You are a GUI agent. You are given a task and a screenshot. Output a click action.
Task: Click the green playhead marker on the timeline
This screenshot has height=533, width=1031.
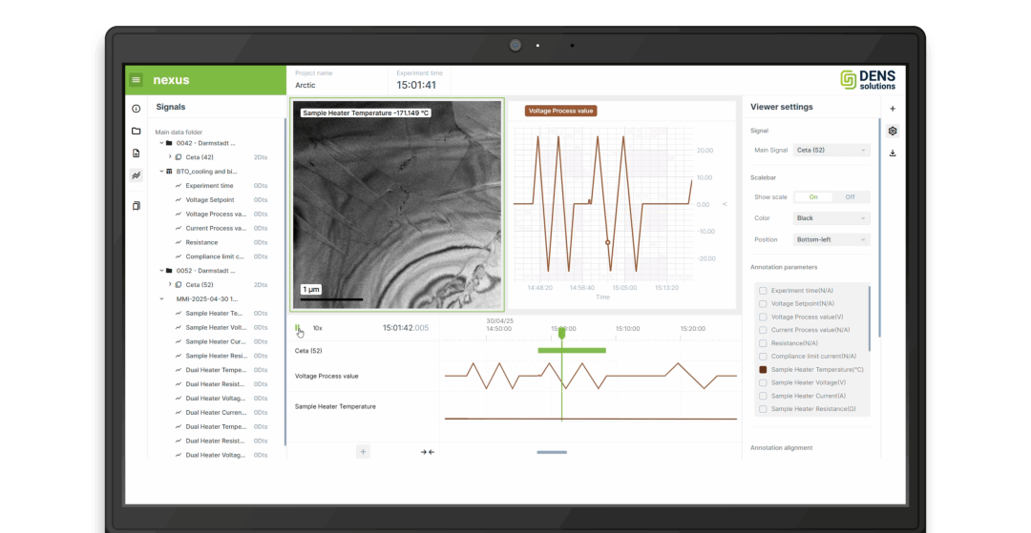[561, 333]
